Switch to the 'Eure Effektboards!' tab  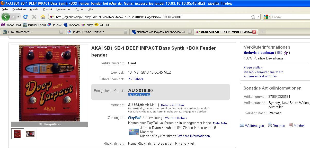tap(33, 32)
